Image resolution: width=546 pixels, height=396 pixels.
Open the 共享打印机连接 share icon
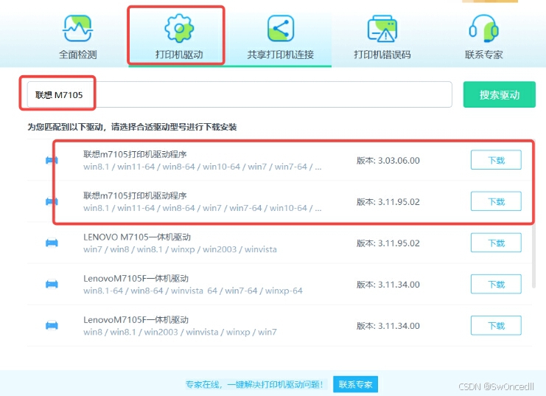(x=281, y=29)
